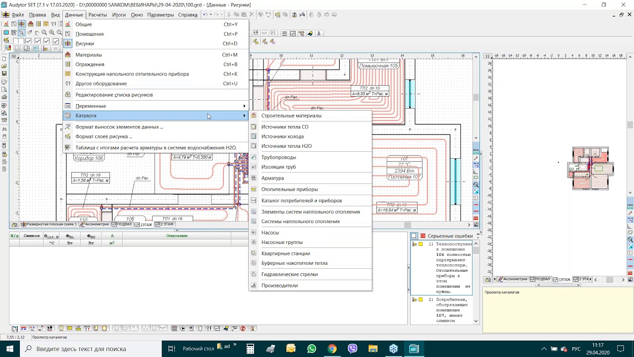Choose Формат слоев рисунка

(x=104, y=136)
